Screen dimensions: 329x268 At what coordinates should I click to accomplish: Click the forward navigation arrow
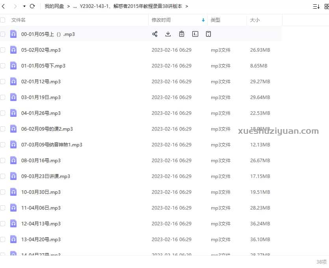[x=15, y=6]
